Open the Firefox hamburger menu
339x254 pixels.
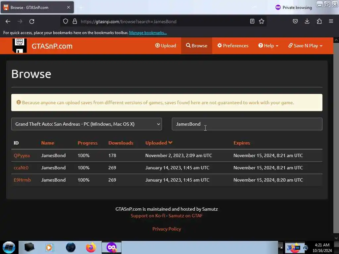(331, 21)
